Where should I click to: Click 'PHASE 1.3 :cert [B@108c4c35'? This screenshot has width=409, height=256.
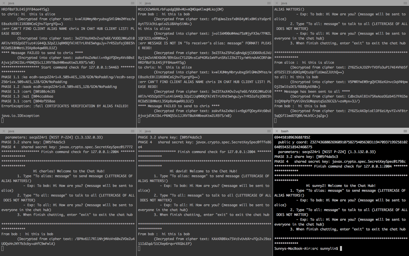[x=28, y=92]
